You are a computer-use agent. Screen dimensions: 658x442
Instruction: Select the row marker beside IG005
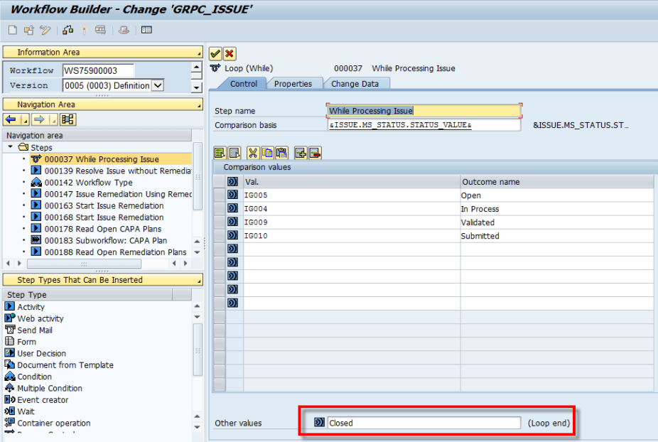coord(219,195)
